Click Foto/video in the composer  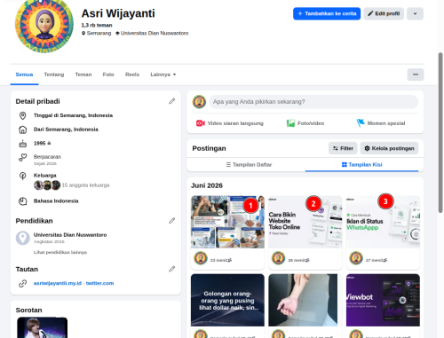pos(305,123)
